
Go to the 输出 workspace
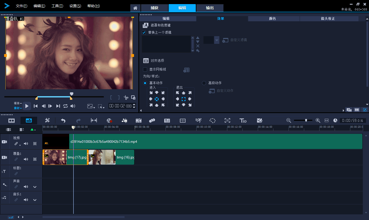pos(210,8)
